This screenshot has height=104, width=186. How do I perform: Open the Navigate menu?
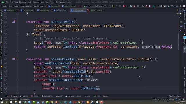click(x=23, y=2)
